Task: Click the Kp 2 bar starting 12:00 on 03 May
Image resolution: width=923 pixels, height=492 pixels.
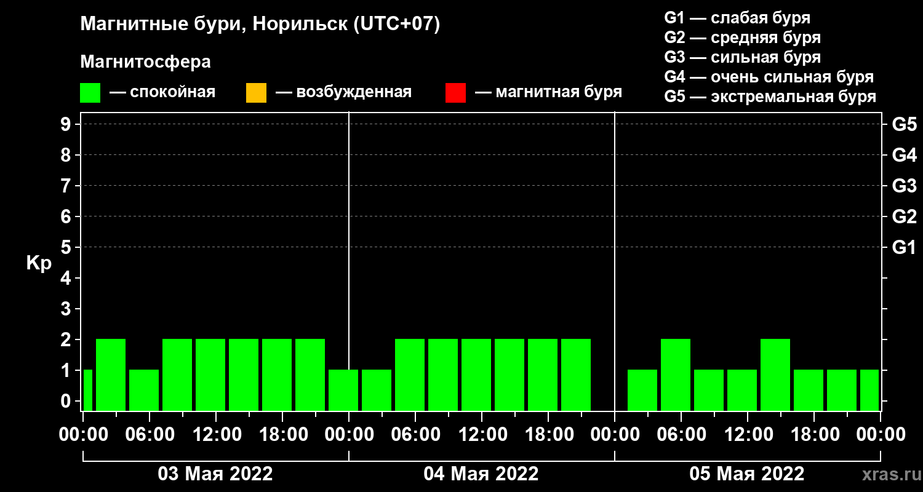Action: click(x=210, y=375)
